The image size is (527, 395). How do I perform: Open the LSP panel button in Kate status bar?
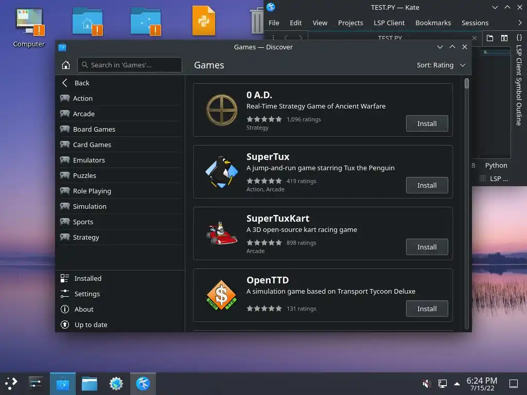(494, 178)
